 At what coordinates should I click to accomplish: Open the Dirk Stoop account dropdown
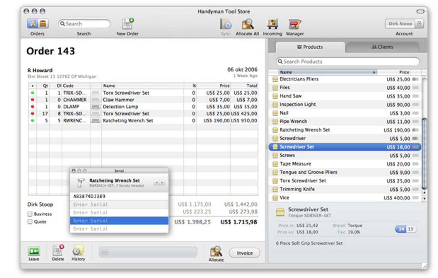(x=419, y=24)
